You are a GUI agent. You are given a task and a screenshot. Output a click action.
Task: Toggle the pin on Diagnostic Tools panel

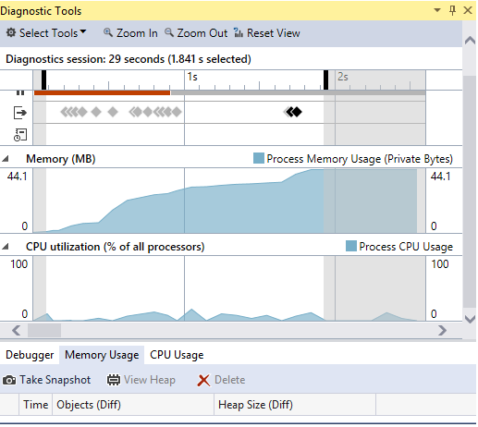point(452,10)
